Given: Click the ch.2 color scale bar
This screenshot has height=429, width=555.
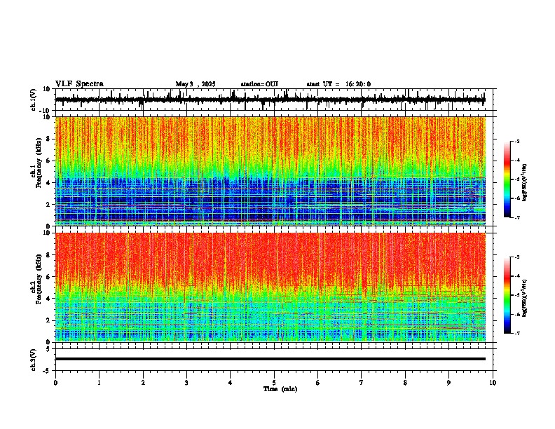Looking at the screenshot, I should tap(507, 295).
